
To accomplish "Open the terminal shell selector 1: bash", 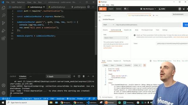I will pyautogui.click(x=58, y=76).
